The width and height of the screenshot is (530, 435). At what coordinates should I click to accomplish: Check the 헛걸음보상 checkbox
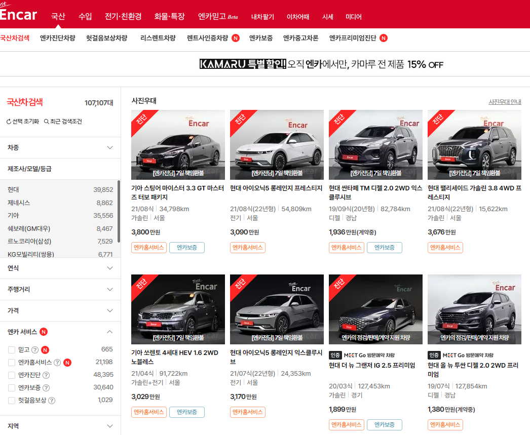pyautogui.click(x=12, y=401)
